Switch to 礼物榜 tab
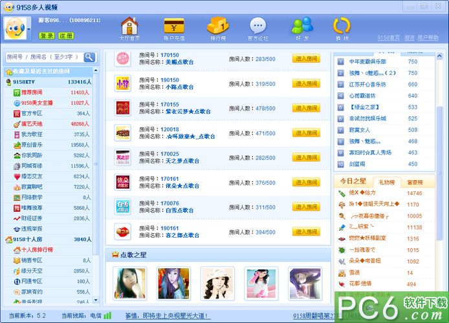The height and width of the screenshot is (323, 449). pos(387,182)
